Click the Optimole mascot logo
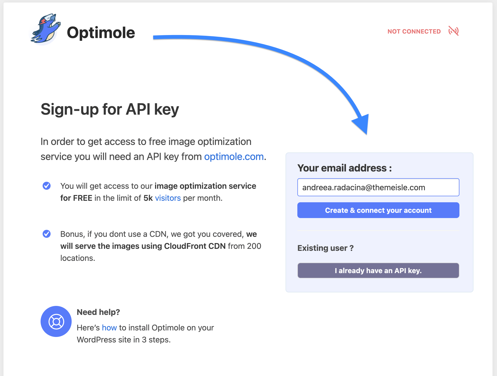 [45, 30]
